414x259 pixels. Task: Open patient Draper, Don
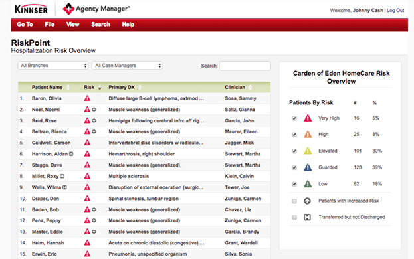(x=45, y=199)
